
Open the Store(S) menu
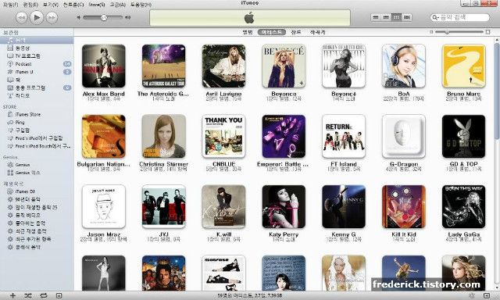click(x=97, y=5)
